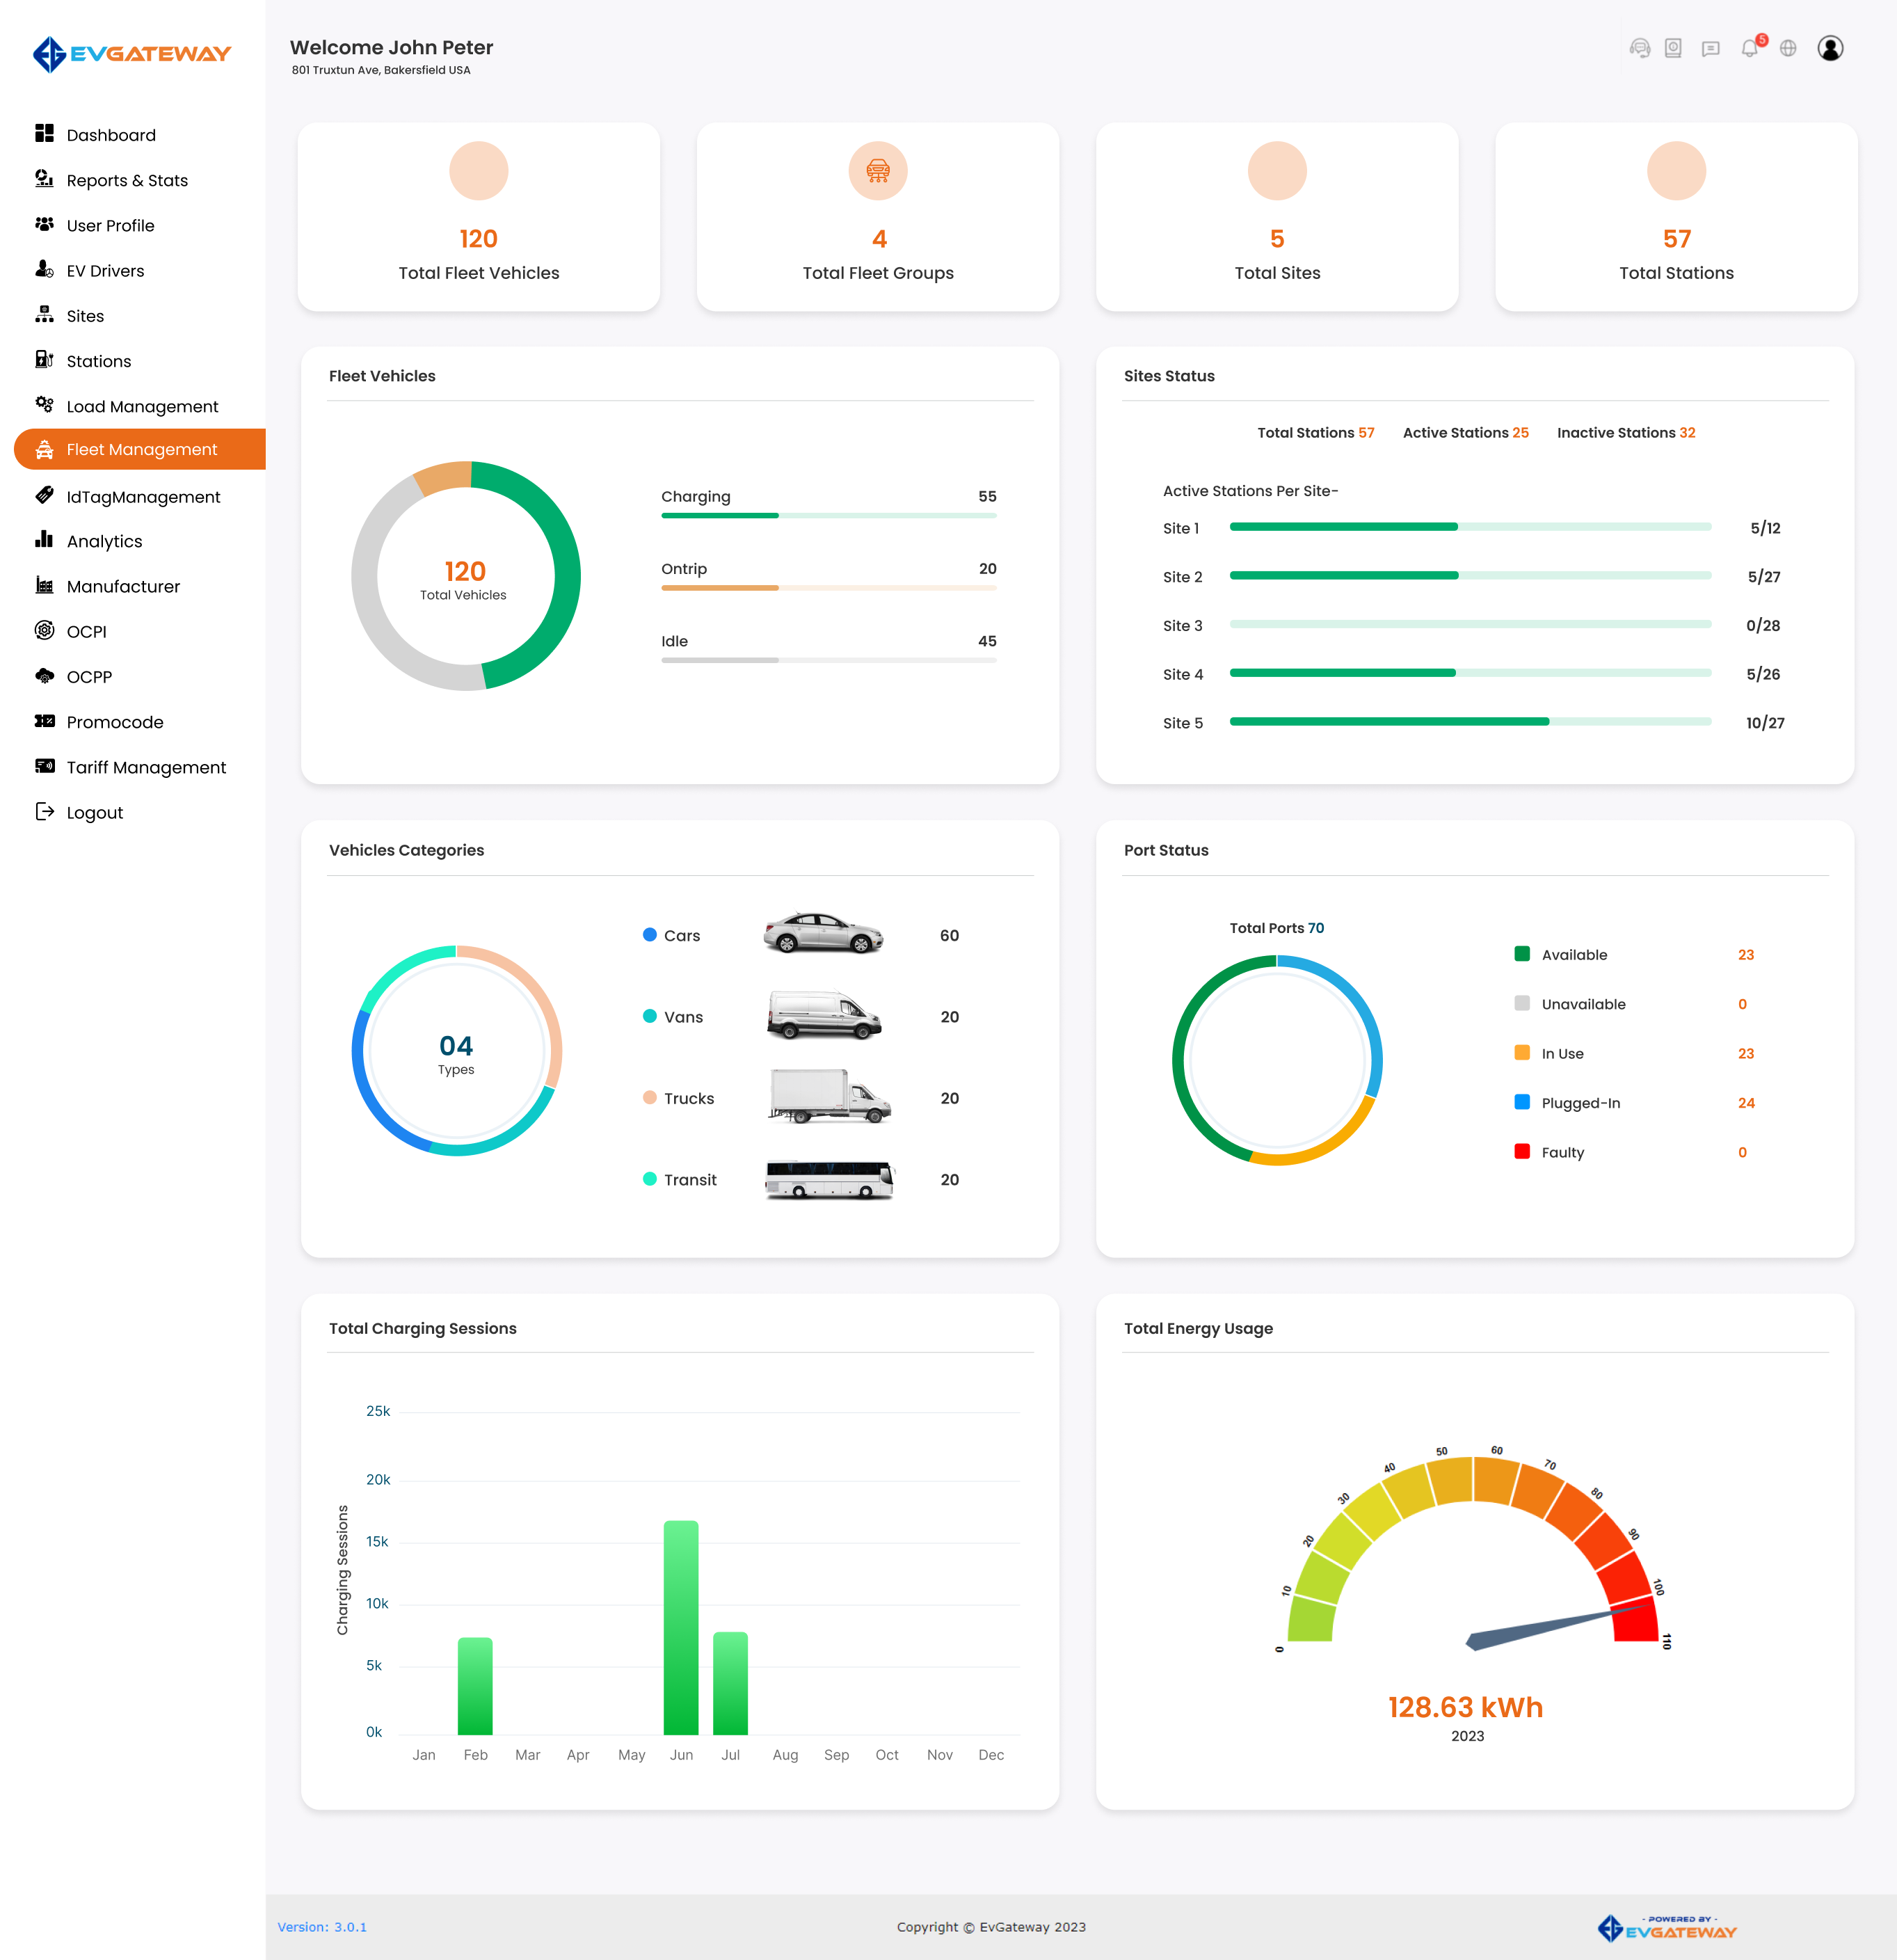Open the info guide book icon
This screenshot has height=1960, width=1897.
click(x=1673, y=48)
